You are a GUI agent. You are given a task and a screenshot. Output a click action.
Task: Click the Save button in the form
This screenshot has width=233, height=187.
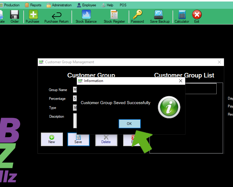(x=78, y=139)
